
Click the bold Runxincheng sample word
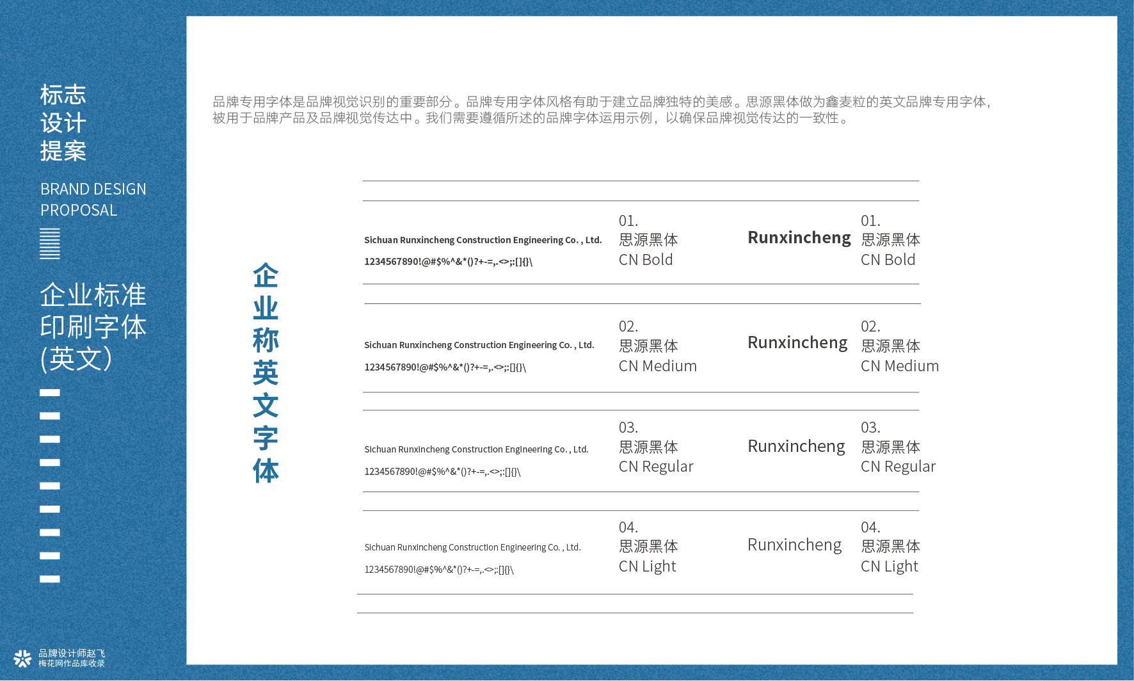click(799, 238)
